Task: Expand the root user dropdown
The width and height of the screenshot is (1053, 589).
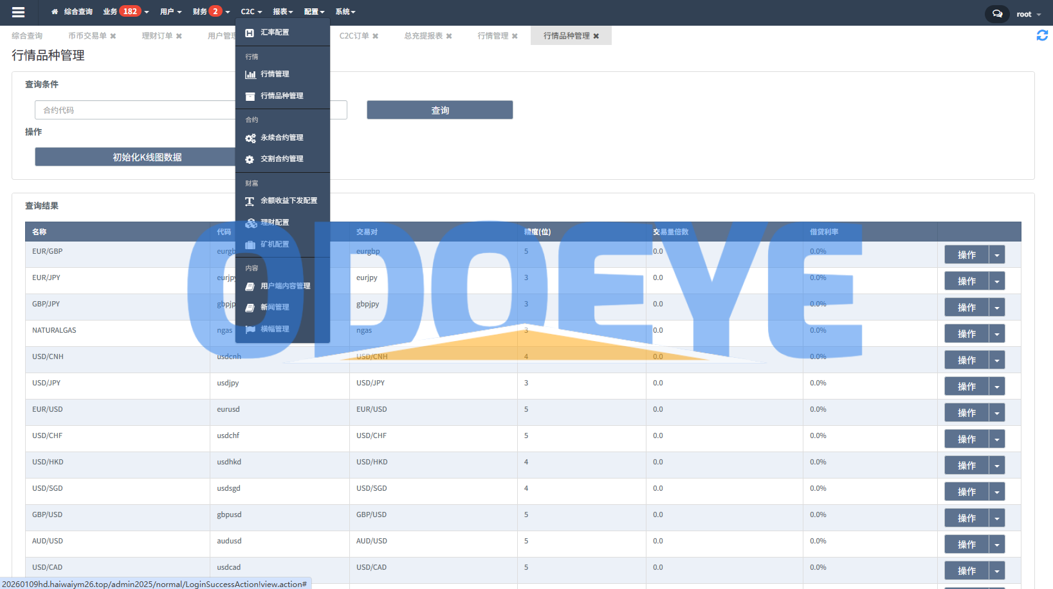Action: point(1029,14)
